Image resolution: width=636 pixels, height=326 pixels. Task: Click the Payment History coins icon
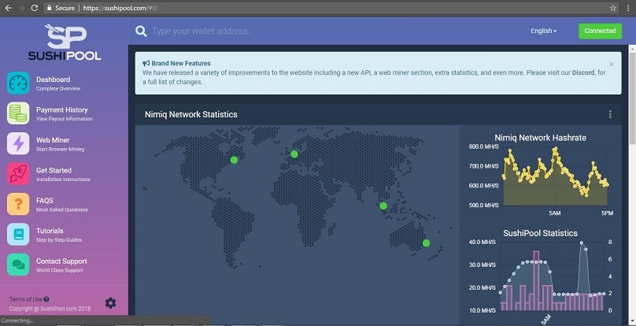[18, 113]
